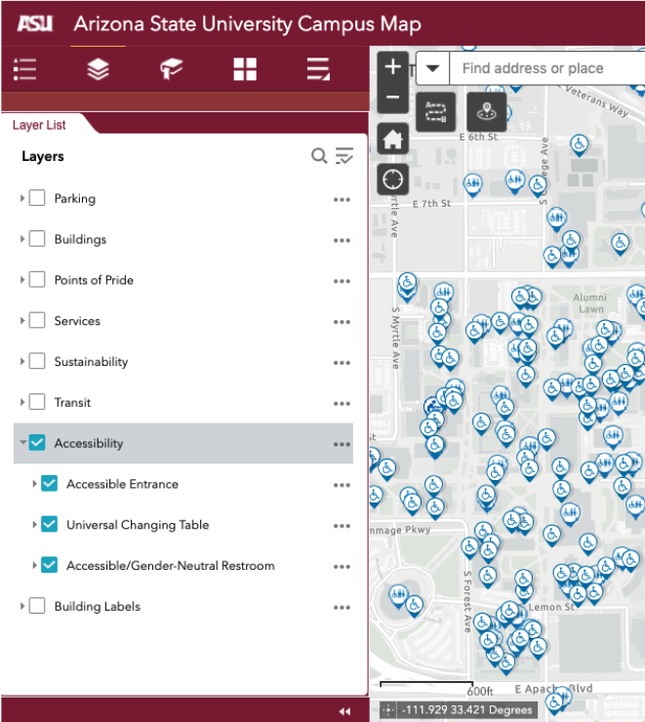645x722 pixels.
Task: Click the coordinate locate icon in status bar
Action: [388, 710]
